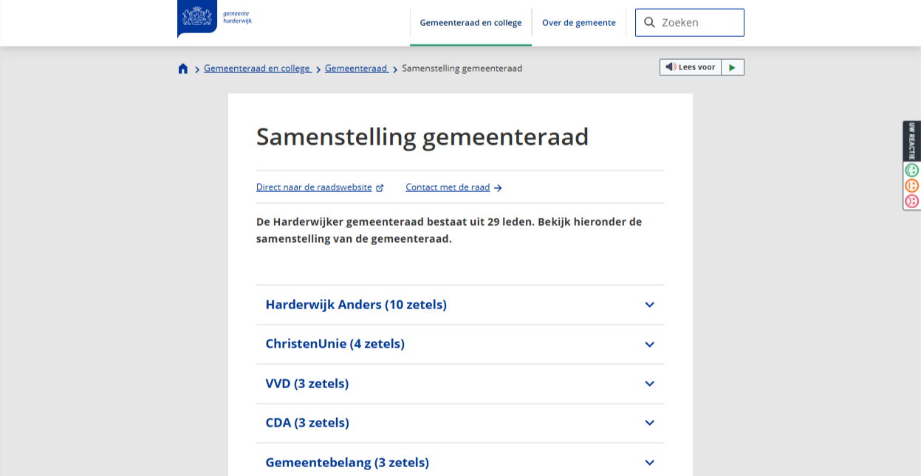The width and height of the screenshot is (921, 476).
Task: Choose the red sad smiley feedback icon
Action: [x=912, y=201]
